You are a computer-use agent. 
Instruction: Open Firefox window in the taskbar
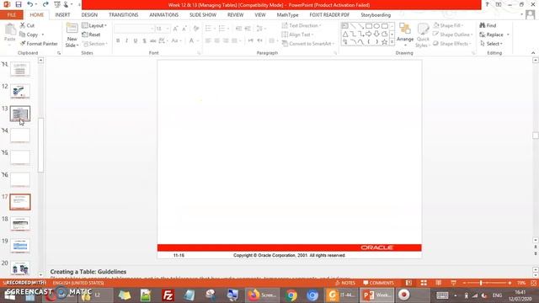[x=262, y=295]
